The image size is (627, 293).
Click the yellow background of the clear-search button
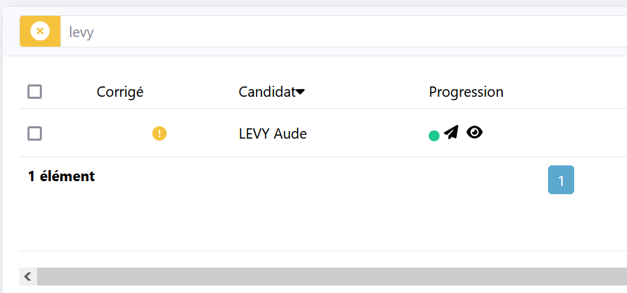[x=40, y=31]
